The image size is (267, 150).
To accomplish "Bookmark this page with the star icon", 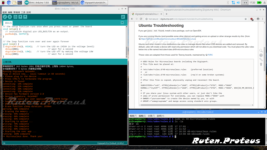I will [246, 19].
